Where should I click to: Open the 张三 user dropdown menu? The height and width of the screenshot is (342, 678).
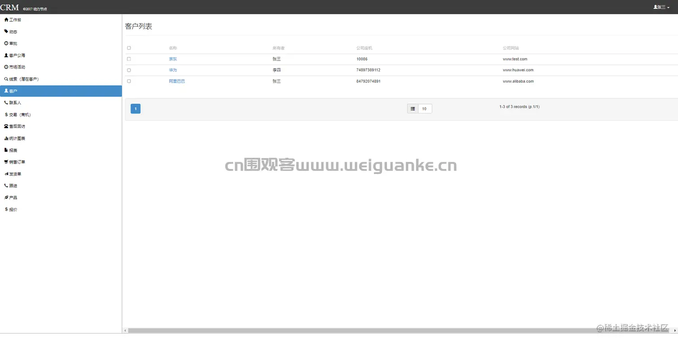click(661, 7)
